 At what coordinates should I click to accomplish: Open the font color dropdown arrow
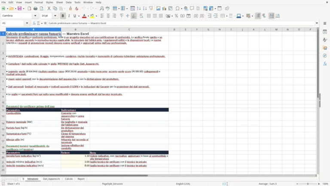[x=88, y=16]
